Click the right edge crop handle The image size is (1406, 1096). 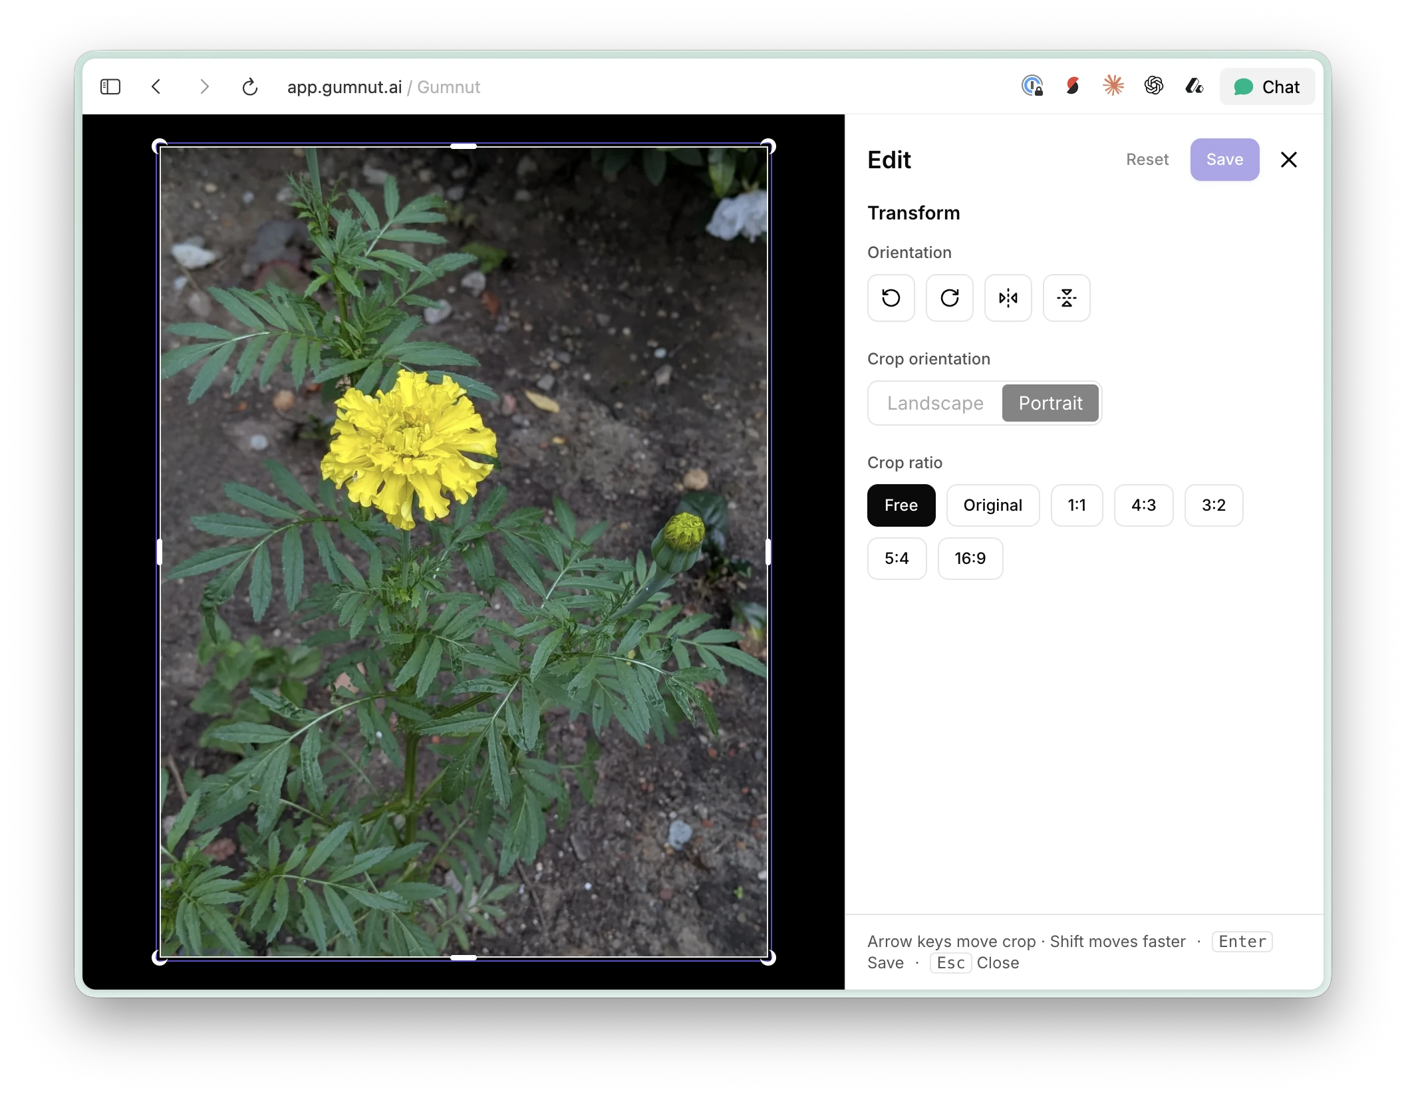[768, 552]
